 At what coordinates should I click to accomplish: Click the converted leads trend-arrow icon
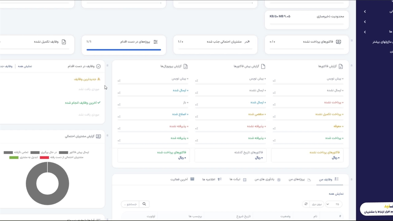coord(247,42)
